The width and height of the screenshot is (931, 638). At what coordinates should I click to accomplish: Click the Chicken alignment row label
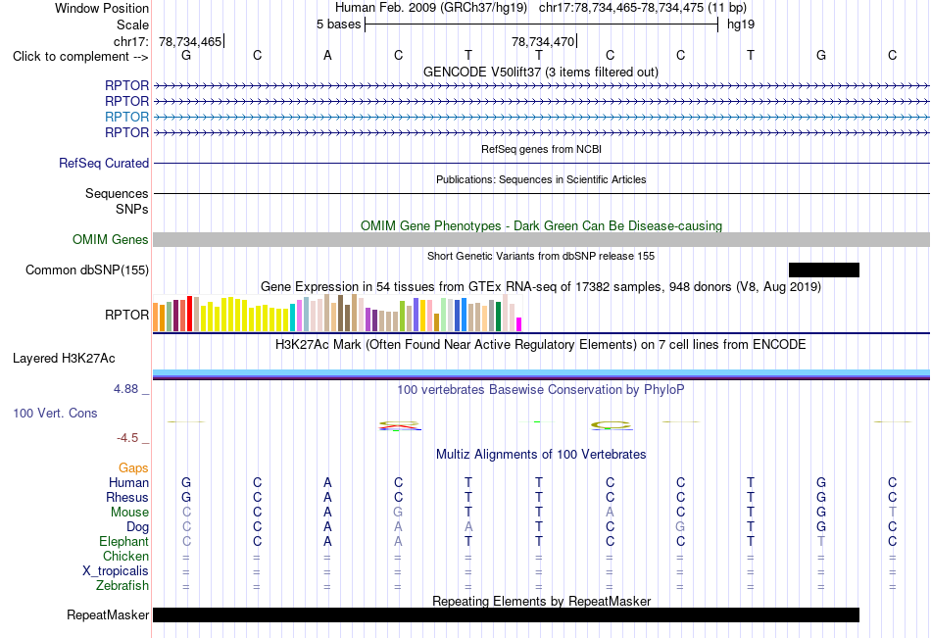125,556
